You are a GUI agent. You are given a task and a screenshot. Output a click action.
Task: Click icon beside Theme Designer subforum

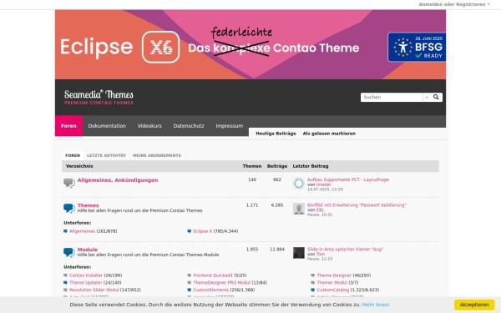click(x=313, y=275)
